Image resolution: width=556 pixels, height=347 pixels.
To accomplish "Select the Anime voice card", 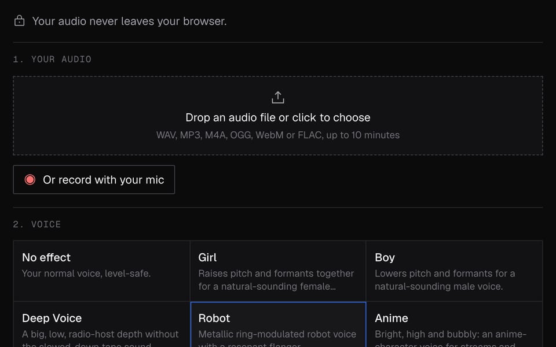I will click(454, 324).
